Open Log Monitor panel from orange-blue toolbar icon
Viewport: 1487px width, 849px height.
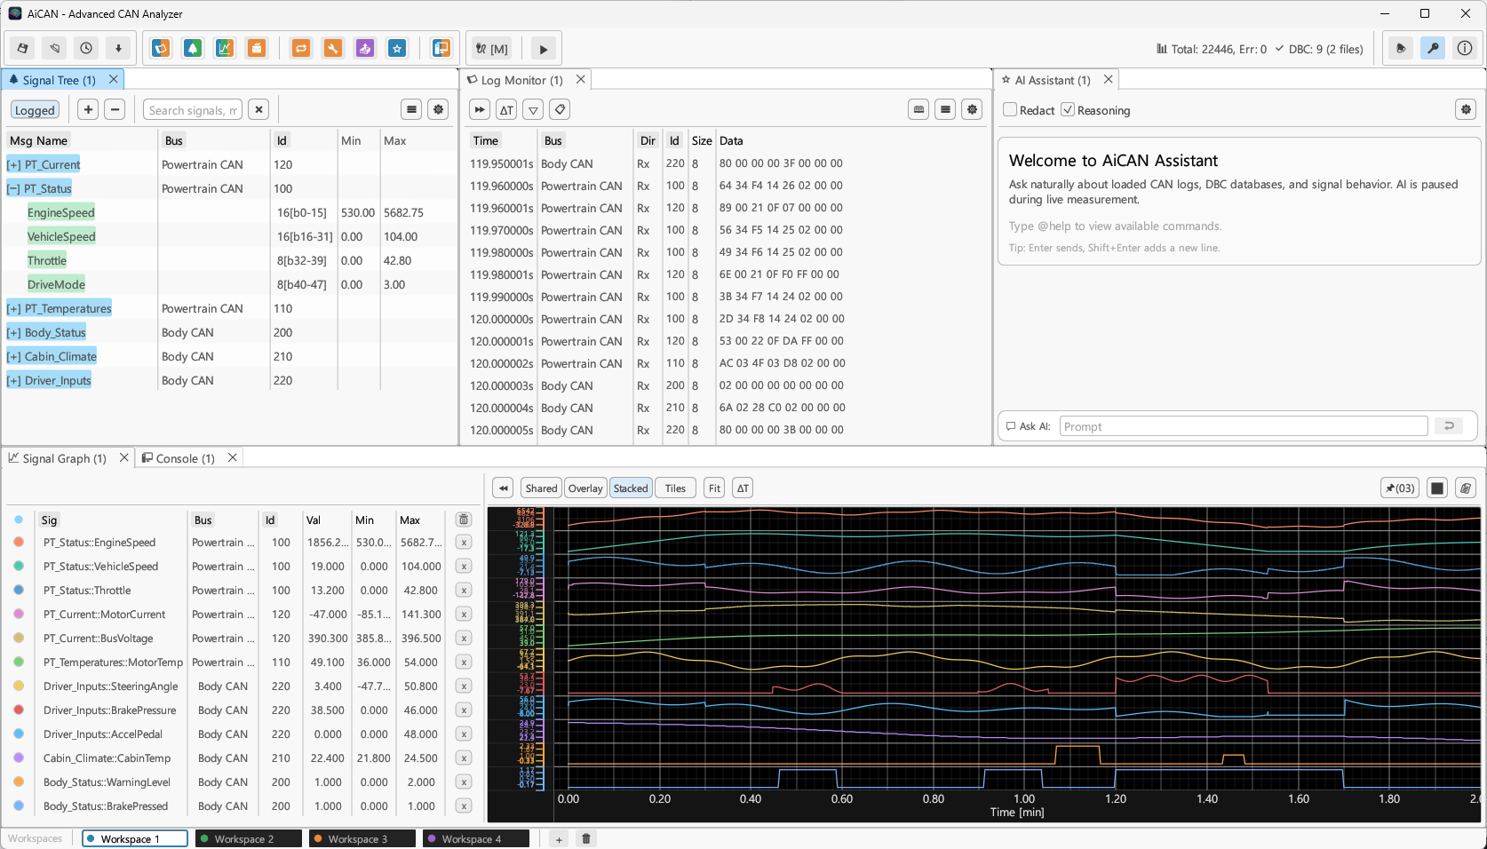coord(161,48)
